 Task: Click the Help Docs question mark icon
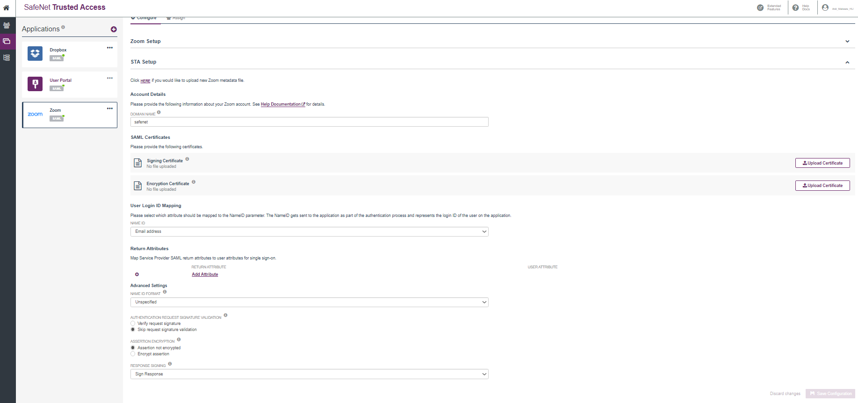point(795,7)
